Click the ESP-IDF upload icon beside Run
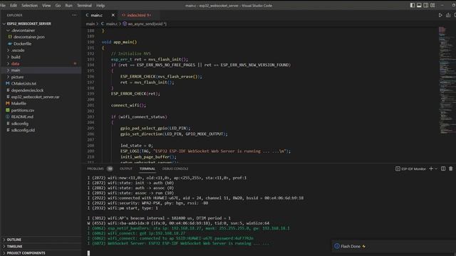The width and height of the screenshot is (456, 256). [x=448, y=15]
